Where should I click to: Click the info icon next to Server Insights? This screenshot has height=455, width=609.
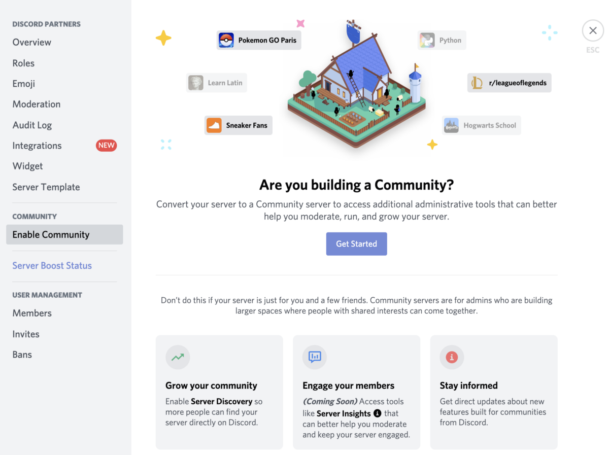[377, 413]
